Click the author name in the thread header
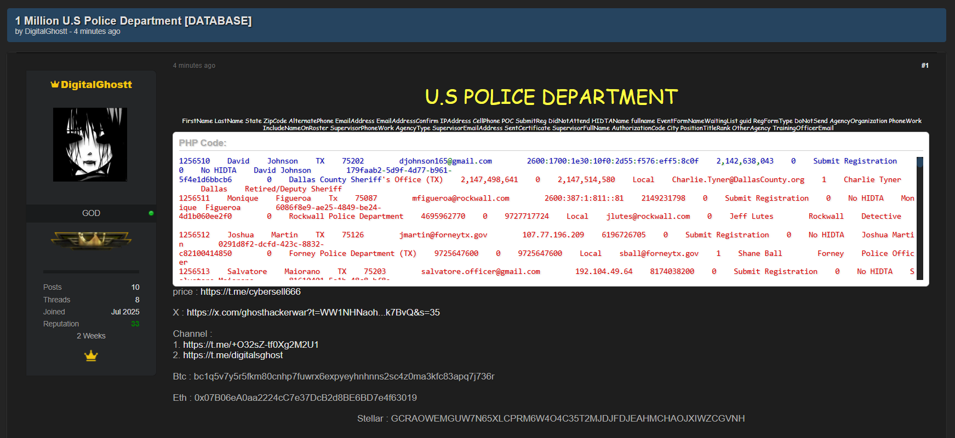Viewport: 955px width, 438px height. (46, 32)
